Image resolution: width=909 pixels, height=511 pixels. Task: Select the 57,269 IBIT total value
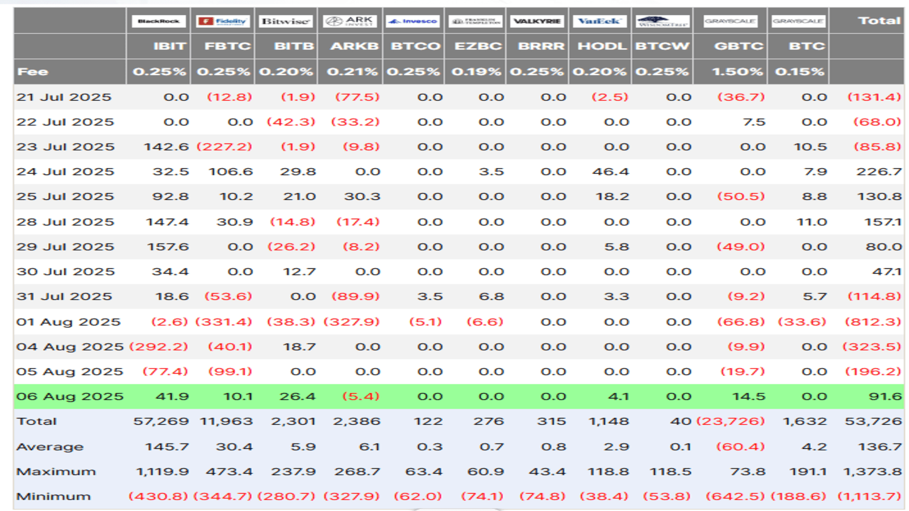(x=161, y=422)
